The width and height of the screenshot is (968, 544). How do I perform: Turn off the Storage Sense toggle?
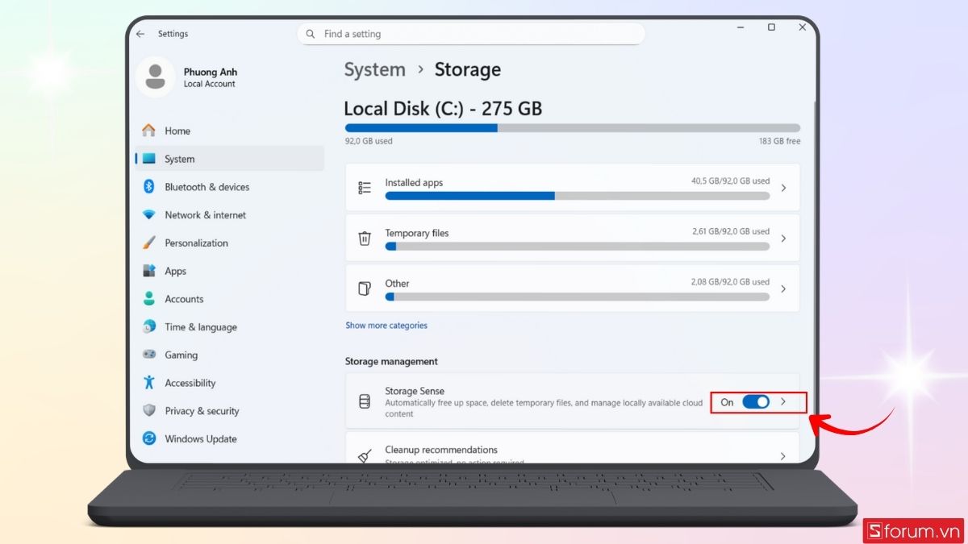pyautogui.click(x=756, y=401)
